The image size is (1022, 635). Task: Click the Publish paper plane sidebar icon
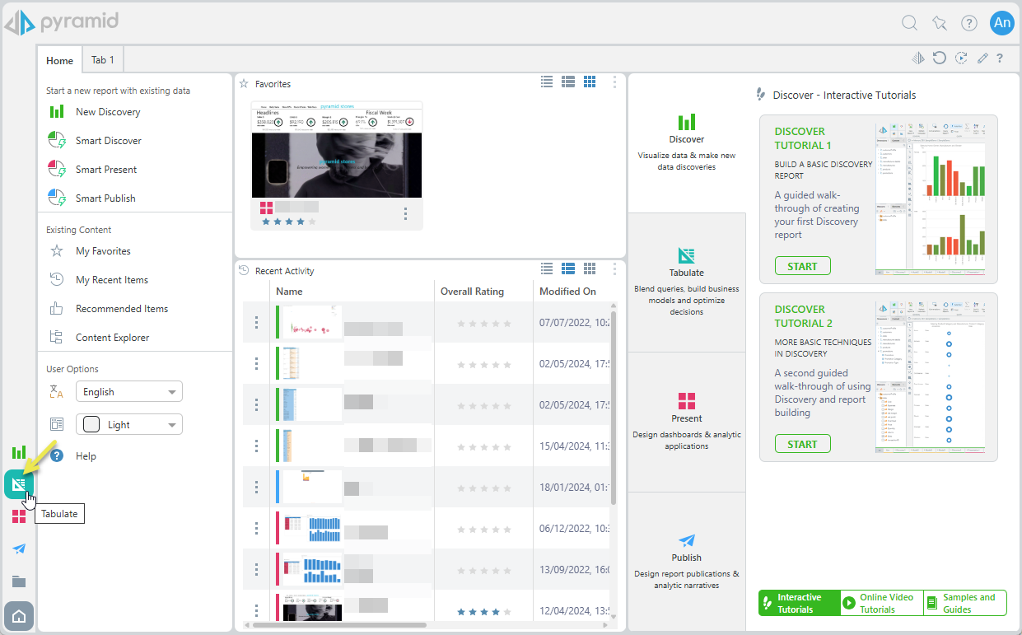coord(19,549)
